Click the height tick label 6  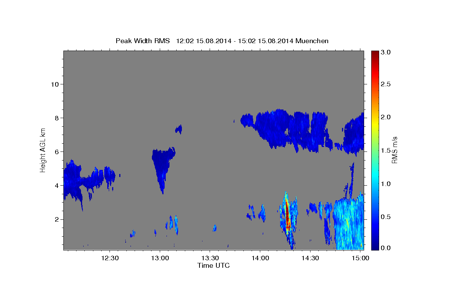click(57, 151)
